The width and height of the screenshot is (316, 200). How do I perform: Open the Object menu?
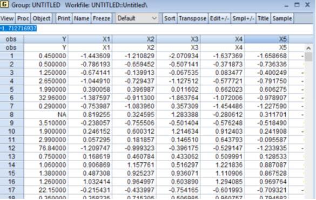42,18
